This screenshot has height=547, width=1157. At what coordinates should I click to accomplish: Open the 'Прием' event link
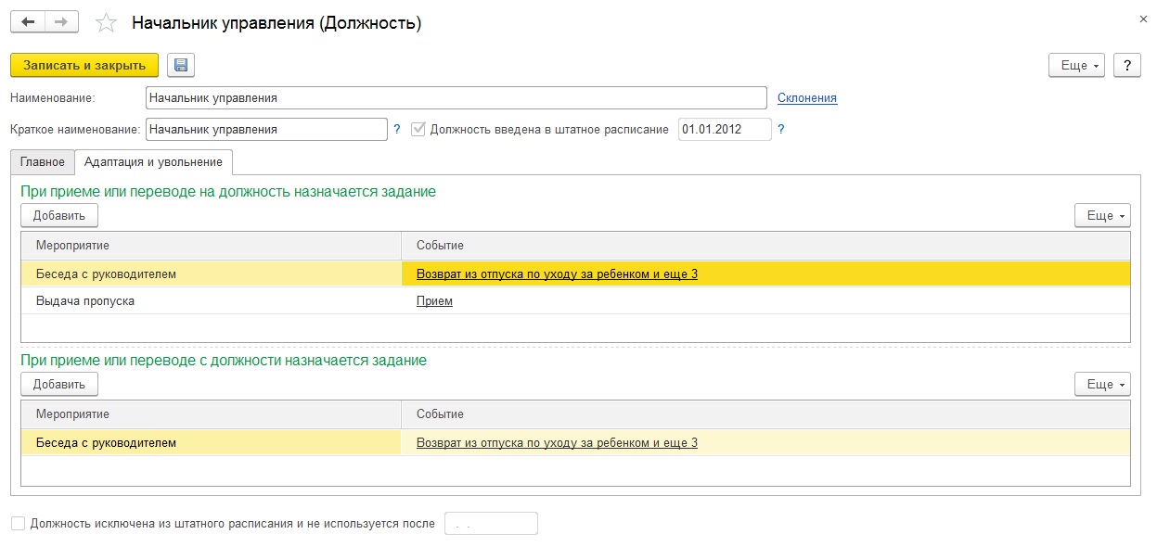434,301
